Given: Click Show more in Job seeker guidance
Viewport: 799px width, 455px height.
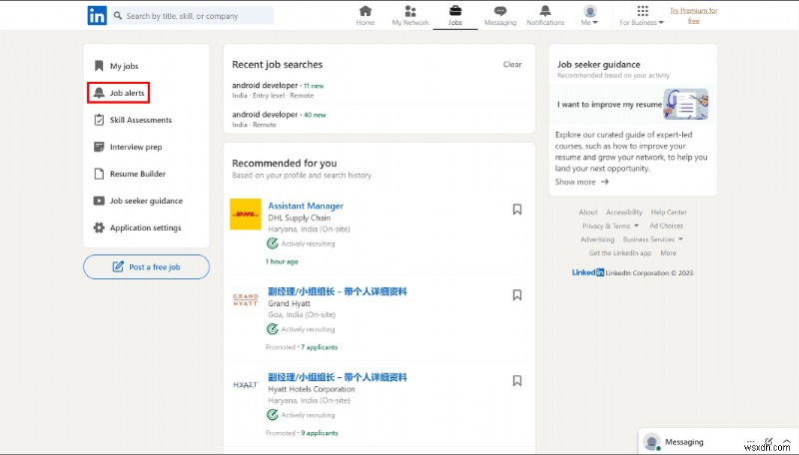Looking at the screenshot, I should [581, 182].
